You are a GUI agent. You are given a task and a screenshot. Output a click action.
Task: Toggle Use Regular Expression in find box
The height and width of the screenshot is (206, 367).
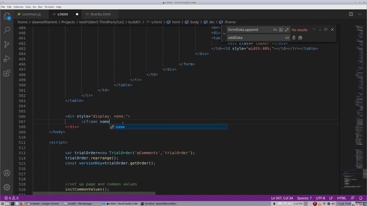[x=287, y=30]
